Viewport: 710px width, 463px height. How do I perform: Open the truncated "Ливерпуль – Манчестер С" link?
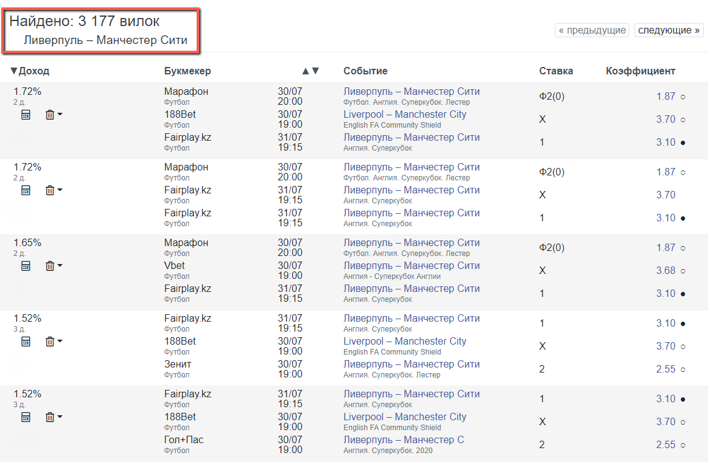(x=403, y=440)
